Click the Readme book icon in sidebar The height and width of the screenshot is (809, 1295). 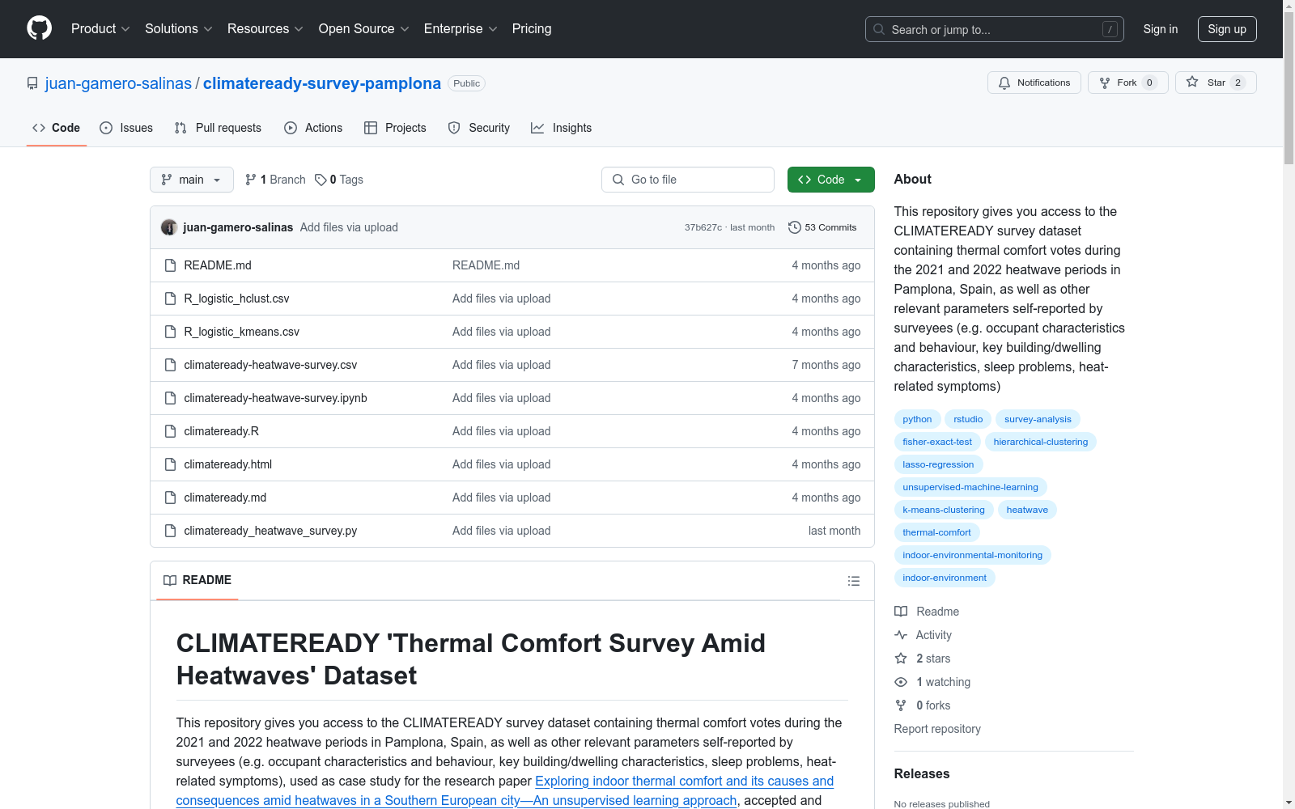(901, 612)
